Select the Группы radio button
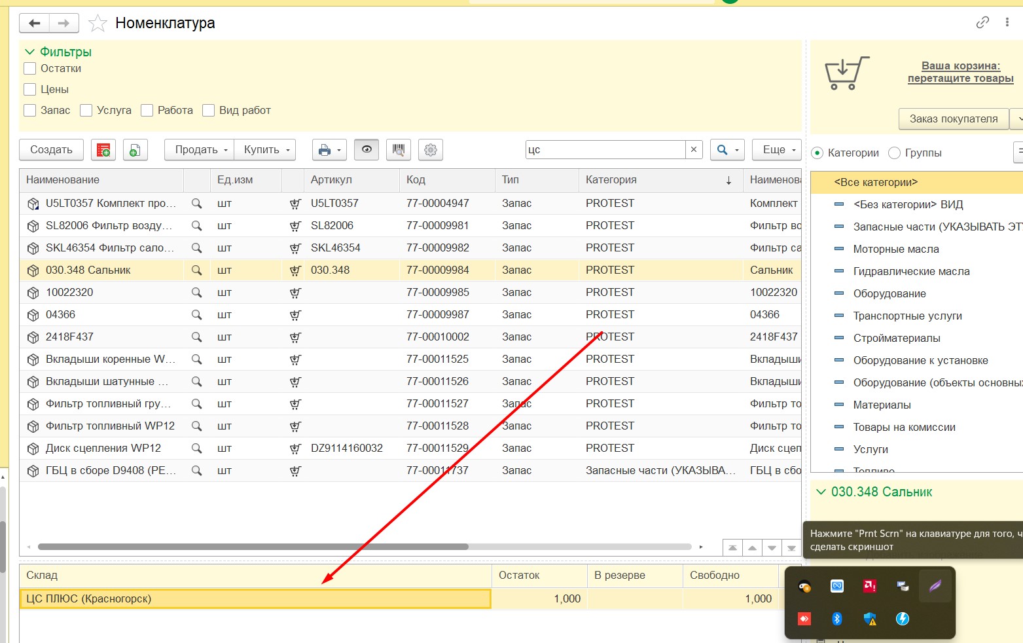Image resolution: width=1023 pixels, height=643 pixels. coord(894,153)
